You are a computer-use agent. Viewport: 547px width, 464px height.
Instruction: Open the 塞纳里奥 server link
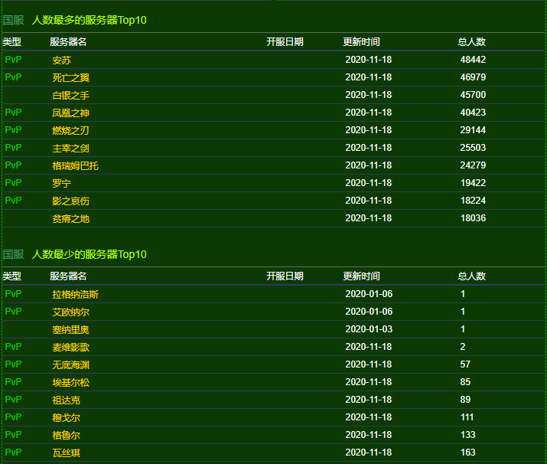(71, 329)
